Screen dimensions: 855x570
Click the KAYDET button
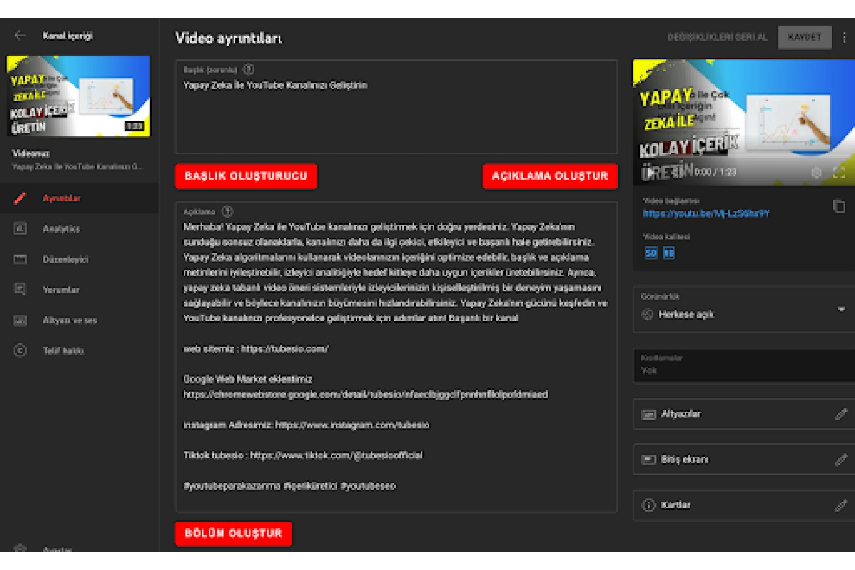pos(804,38)
